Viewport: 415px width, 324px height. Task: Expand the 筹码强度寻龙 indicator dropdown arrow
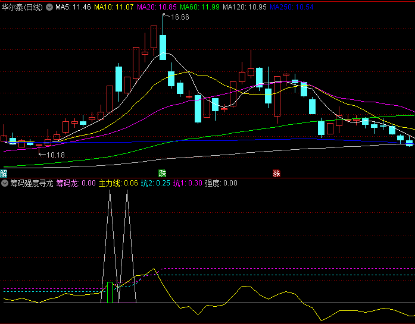coord(5,184)
